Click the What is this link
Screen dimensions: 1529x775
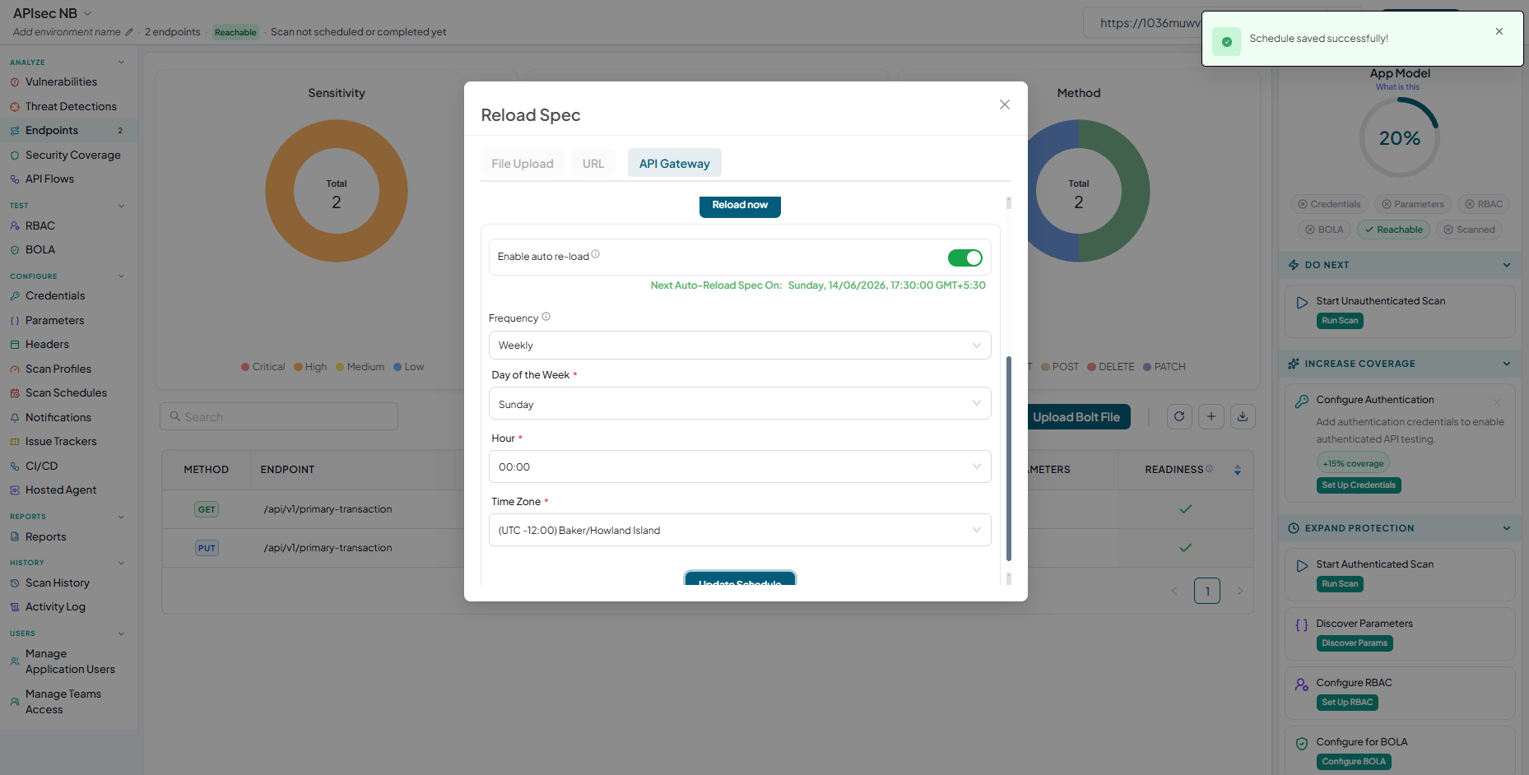tap(1397, 87)
